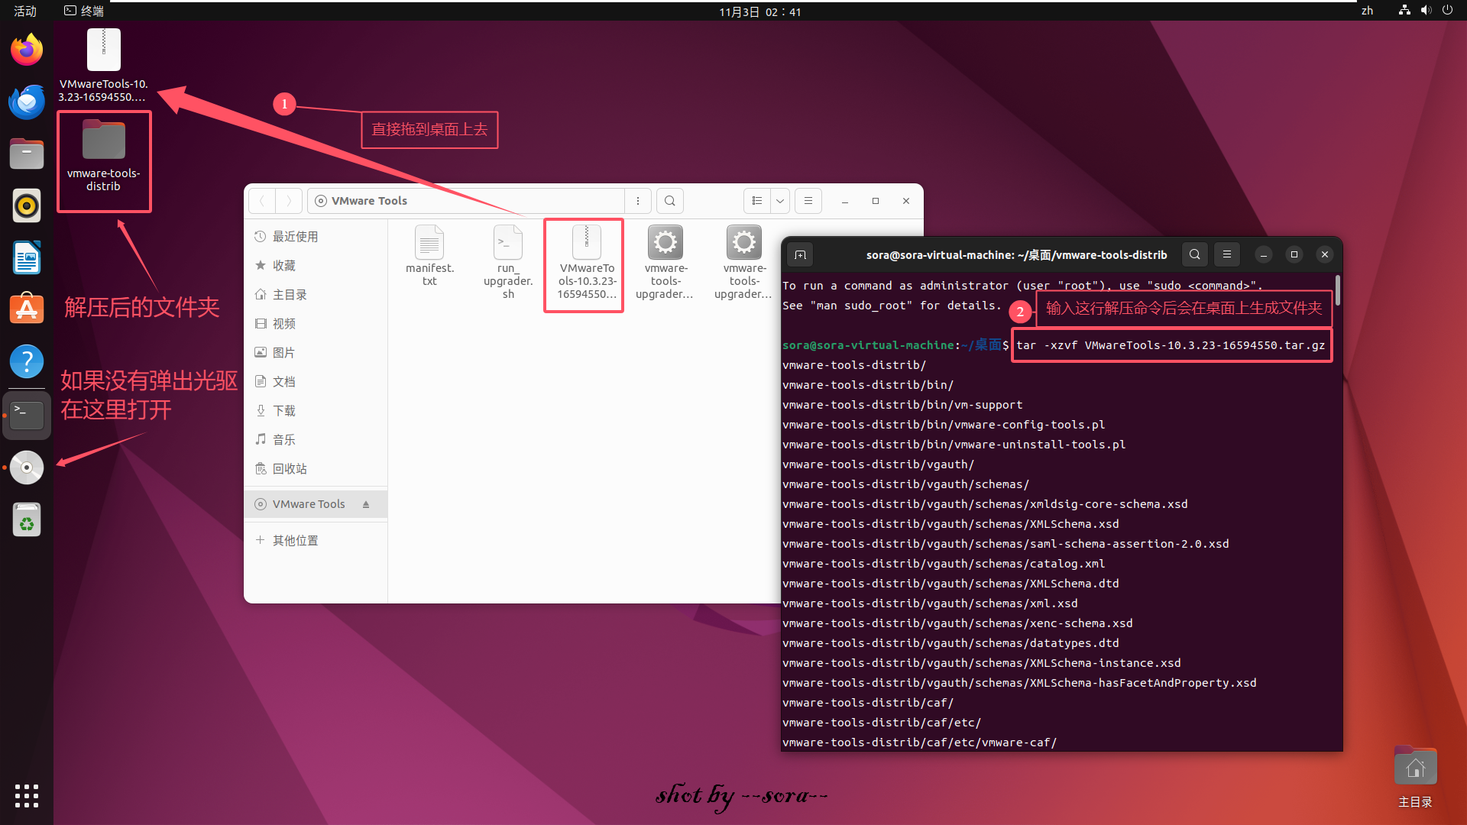Open 文档 folder in the sidebar
This screenshot has height=825, width=1467.
tap(316, 382)
